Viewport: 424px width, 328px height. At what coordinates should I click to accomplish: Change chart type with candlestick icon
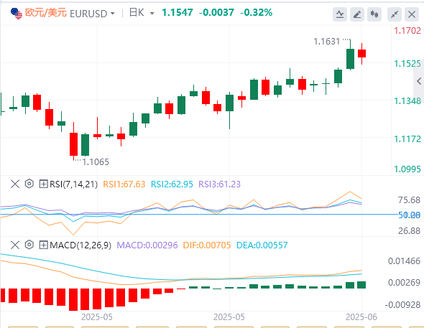[x=374, y=14]
